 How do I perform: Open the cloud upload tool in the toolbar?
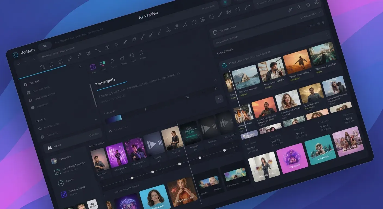132,54
